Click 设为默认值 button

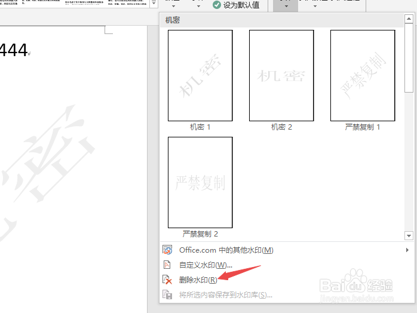[236, 5]
